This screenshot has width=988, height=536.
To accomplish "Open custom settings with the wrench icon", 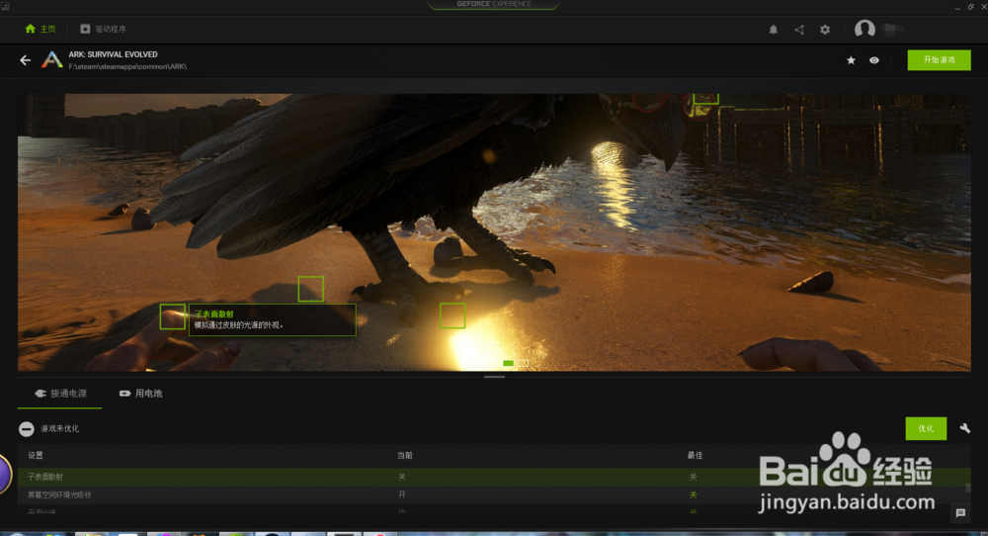I will click(x=964, y=429).
